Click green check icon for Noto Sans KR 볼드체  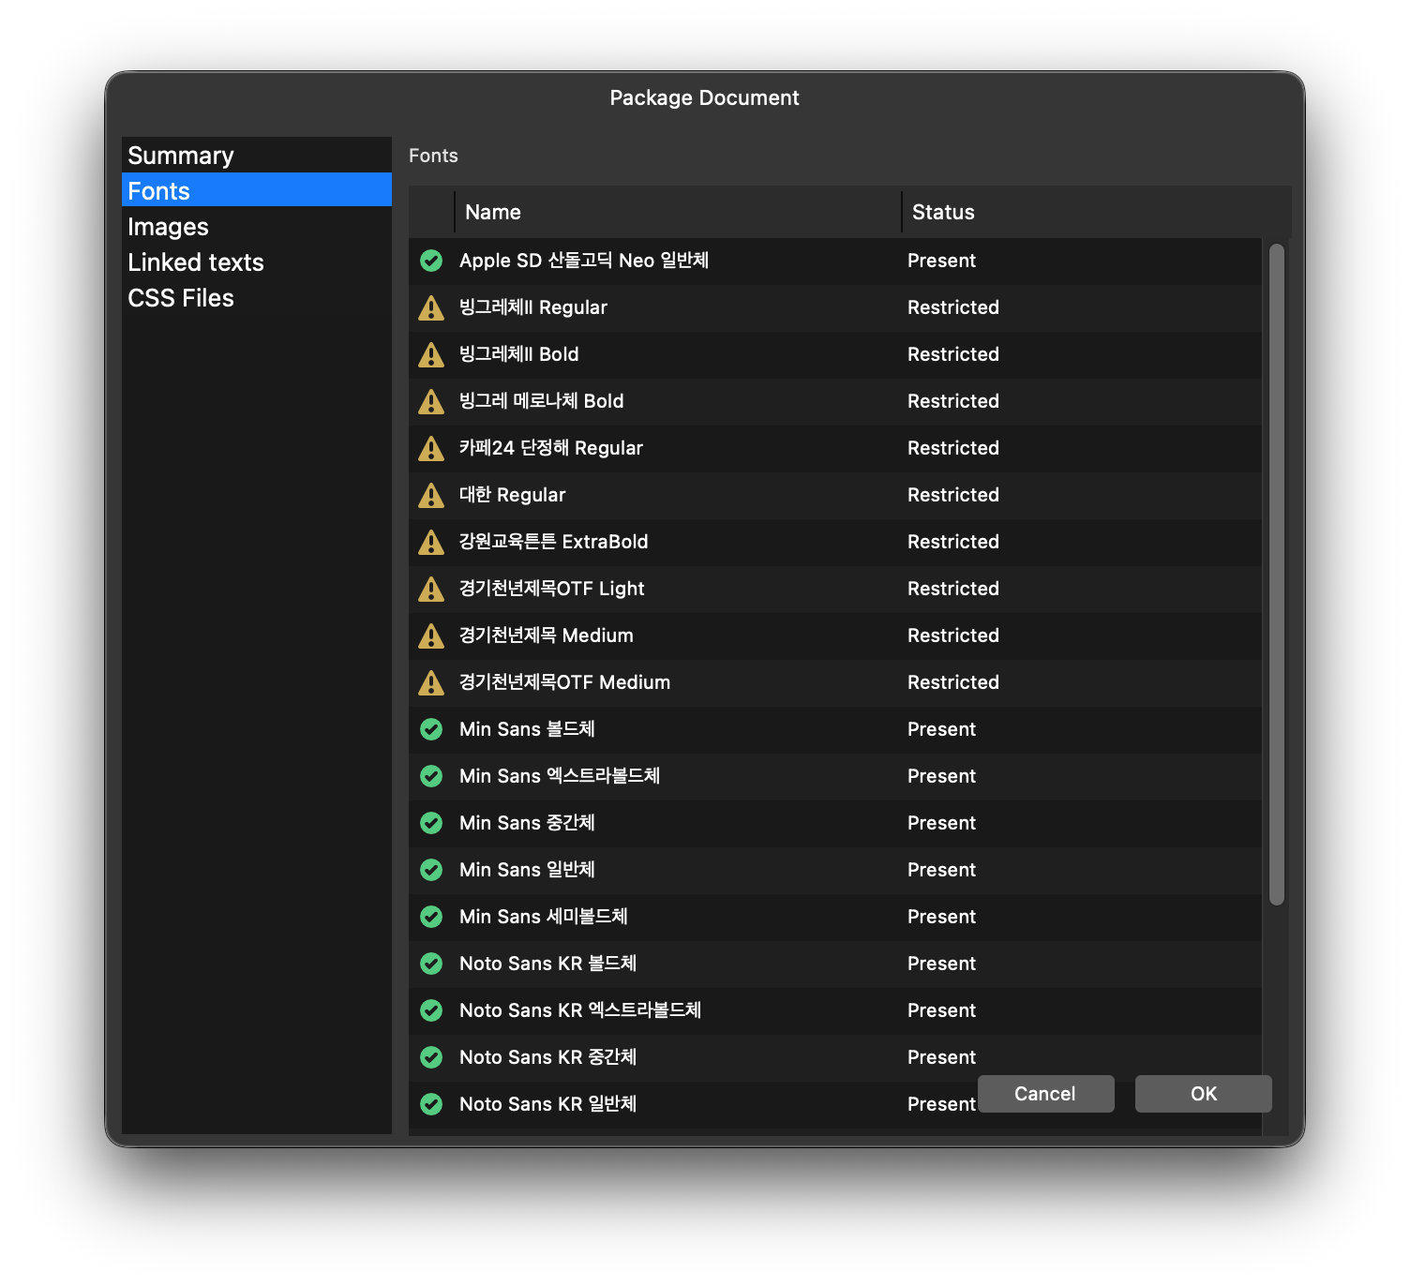pyautogui.click(x=431, y=964)
